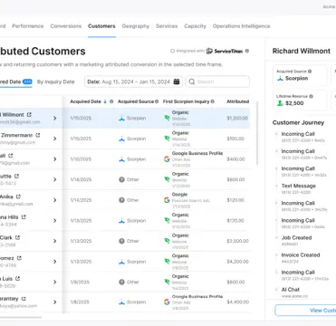The height and width of the screenshot is (326, 336).
Task: Click the Google icon in the $120.00 row
Action: tap(167, 200)
